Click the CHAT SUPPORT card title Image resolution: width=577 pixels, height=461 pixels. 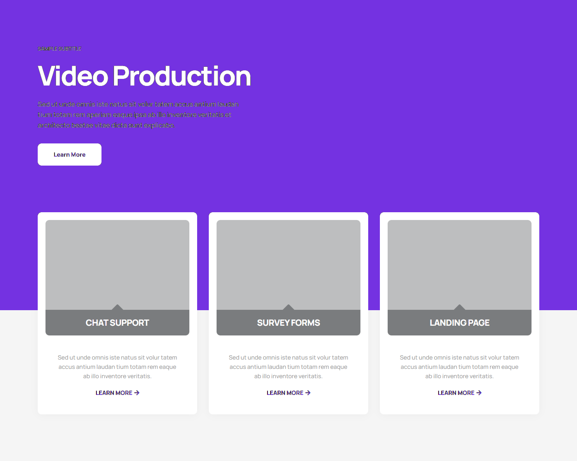pos(117,323)
